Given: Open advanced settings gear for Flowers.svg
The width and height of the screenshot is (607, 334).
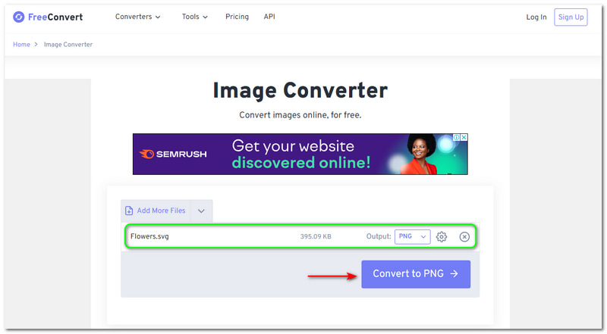Looking at the screenshot, I should click(x=442, y=236).
